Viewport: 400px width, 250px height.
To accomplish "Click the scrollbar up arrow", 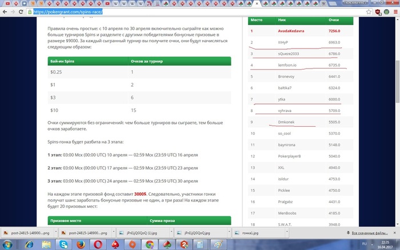I will coord(398,19).
